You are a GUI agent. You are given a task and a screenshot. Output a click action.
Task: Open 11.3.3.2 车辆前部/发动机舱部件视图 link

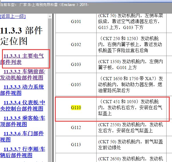[23, 75]
